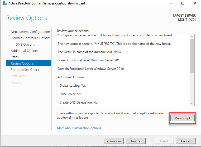The height and width of the screenshot is (147, 201).
Task: Select DNS Options in sidebar
Action: pyautogui.click(x=25, y=45)
